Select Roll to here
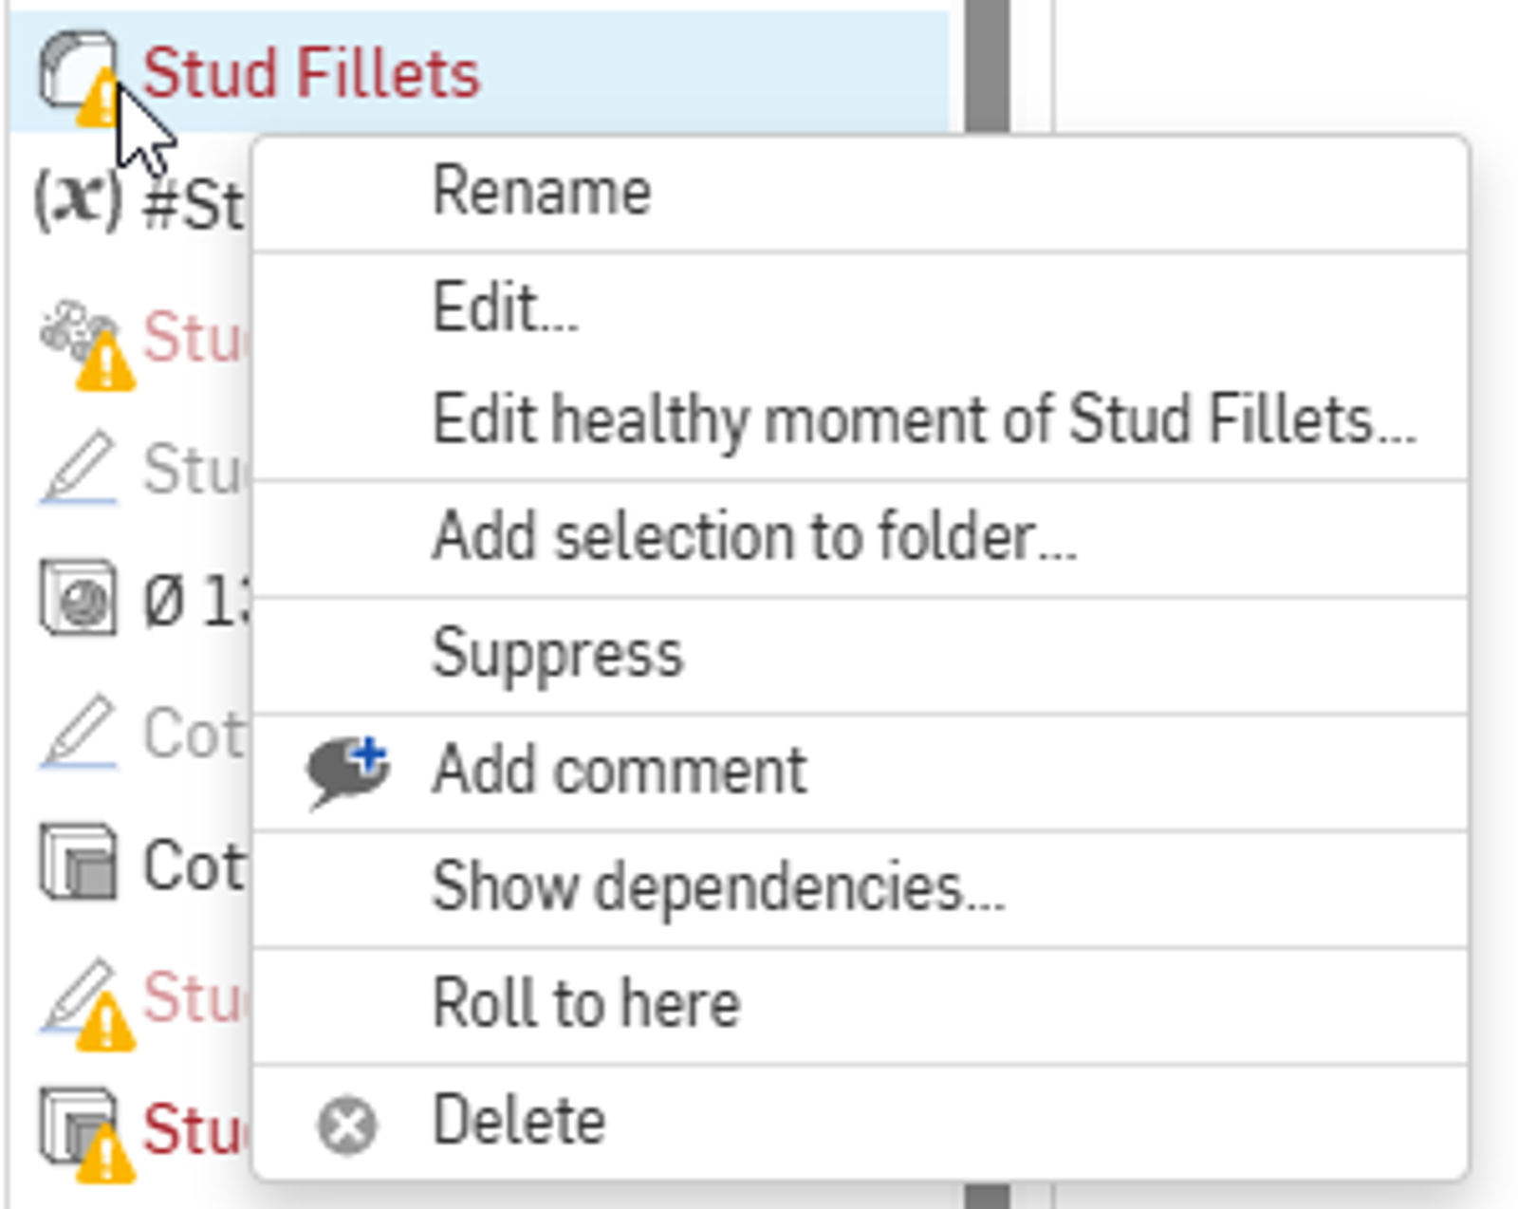 point(583,1001)
